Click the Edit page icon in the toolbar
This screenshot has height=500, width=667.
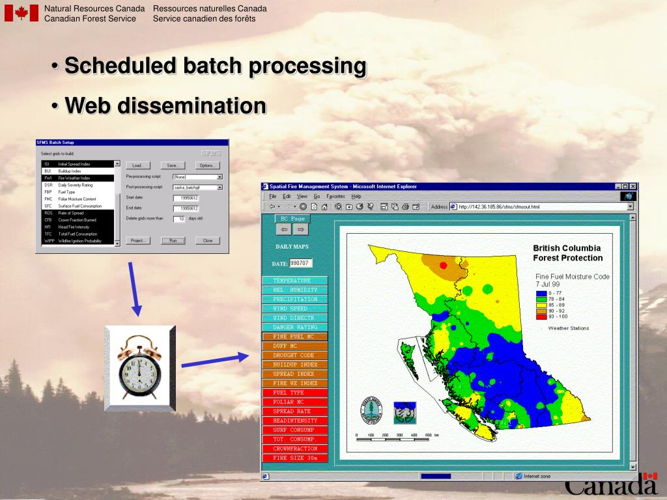click(x=416, y=206)
